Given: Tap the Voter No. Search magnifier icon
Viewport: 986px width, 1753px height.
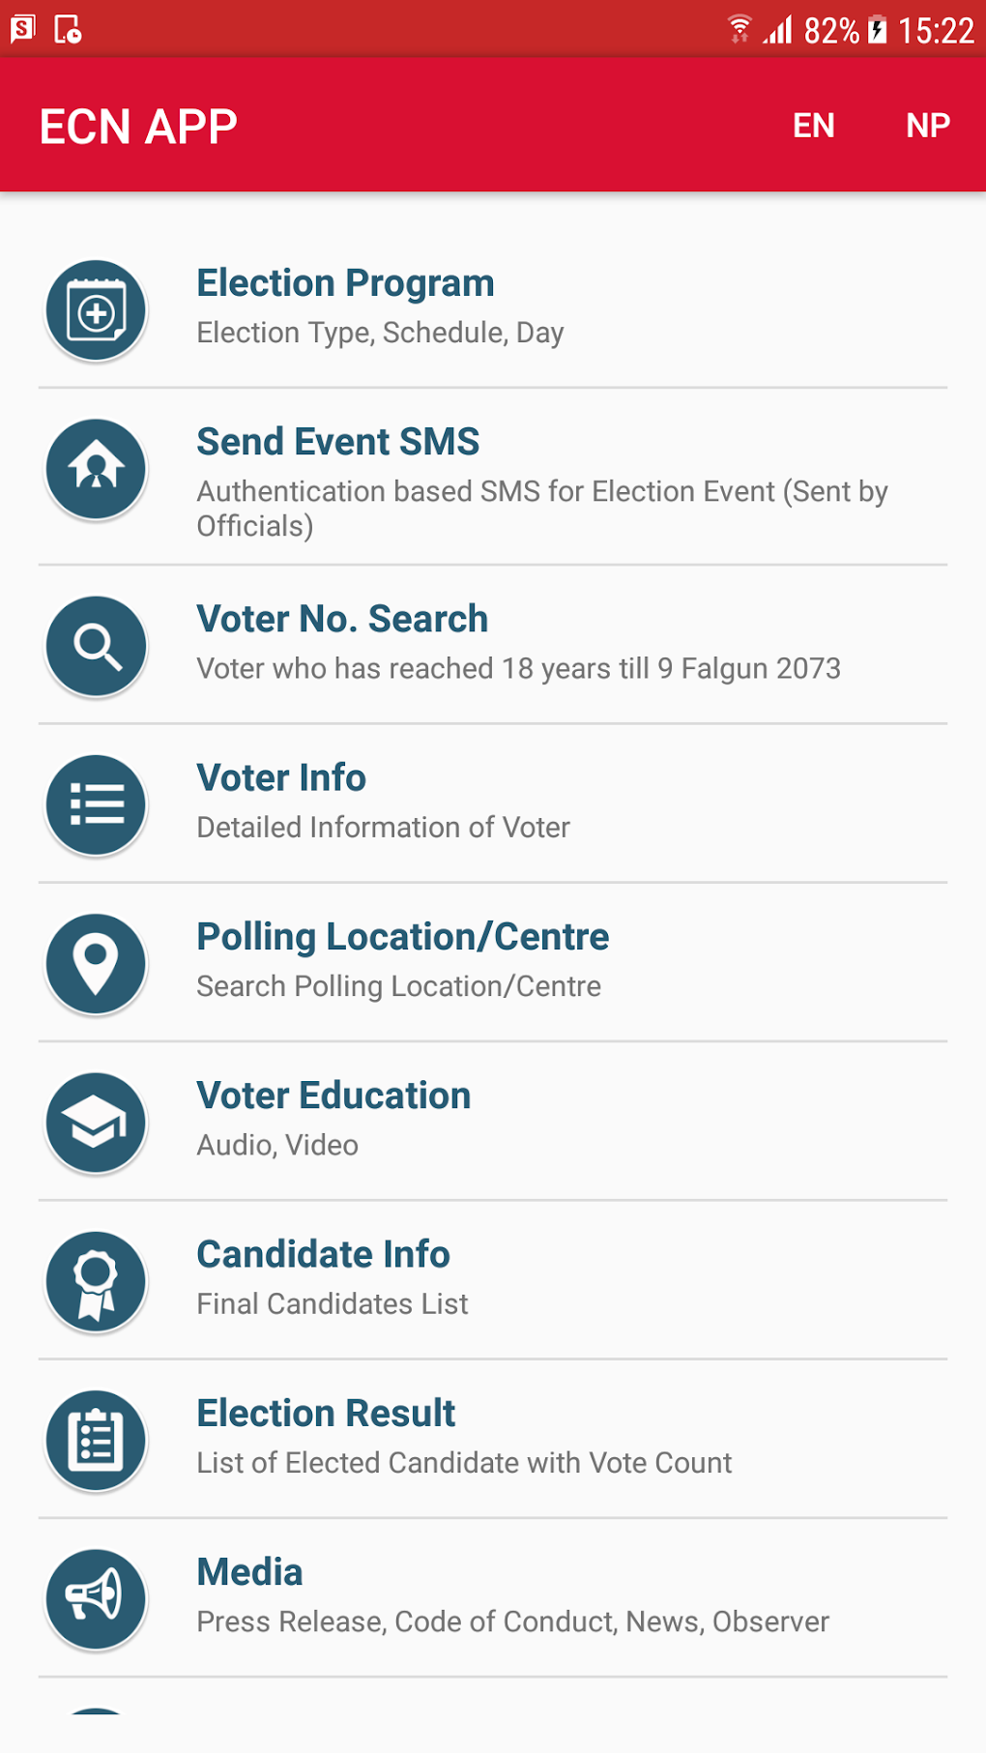Looking at the screenshot, I should pos(96,646).
